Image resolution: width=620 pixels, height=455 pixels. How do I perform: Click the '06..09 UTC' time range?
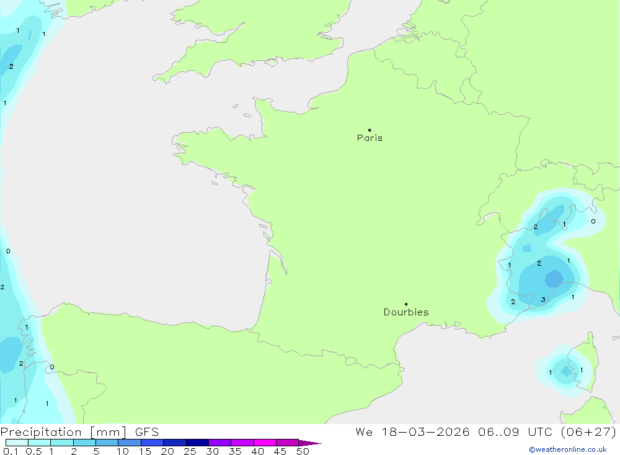pyautogui.click(x=515, y=431)
